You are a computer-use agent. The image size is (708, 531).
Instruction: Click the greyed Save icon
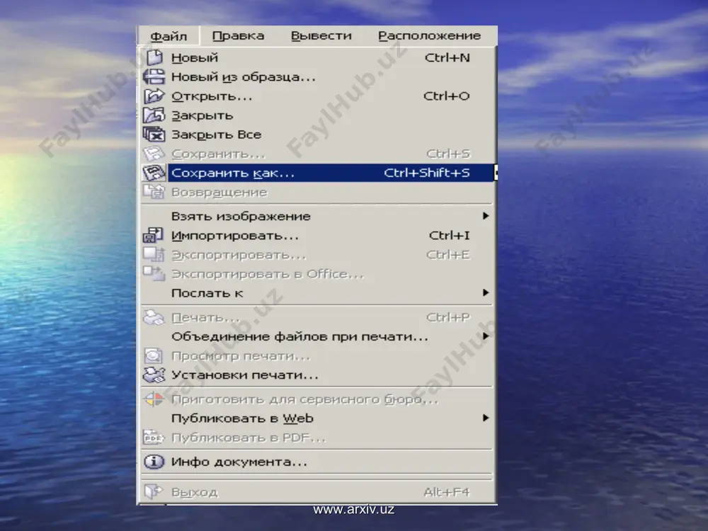(154, 154)
